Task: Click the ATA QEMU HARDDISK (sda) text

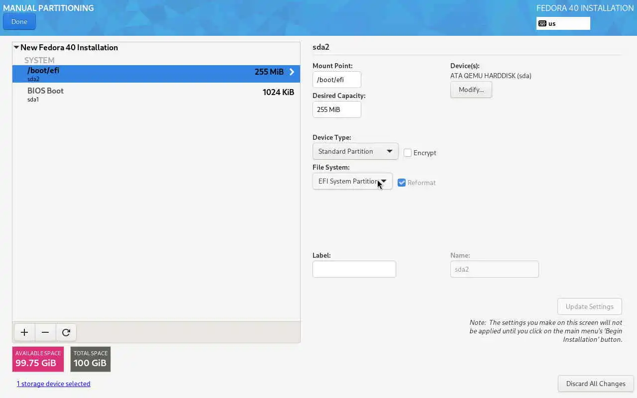Action: click(491, 76)
